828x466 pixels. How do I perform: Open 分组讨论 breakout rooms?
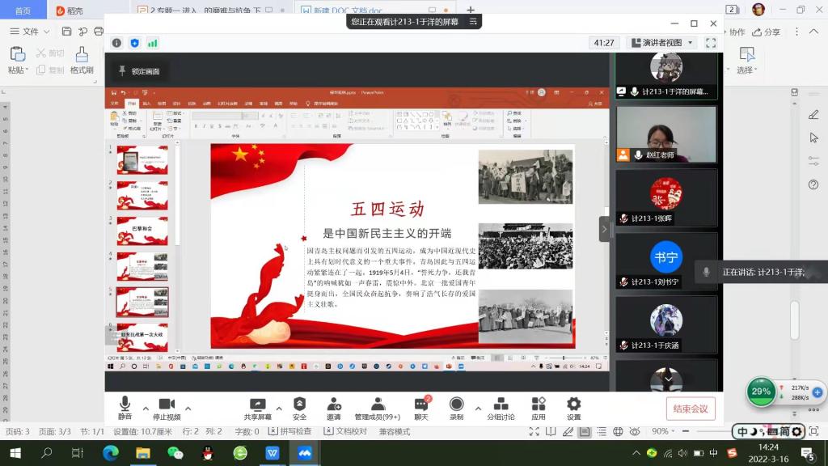click(x=501, y=405)
